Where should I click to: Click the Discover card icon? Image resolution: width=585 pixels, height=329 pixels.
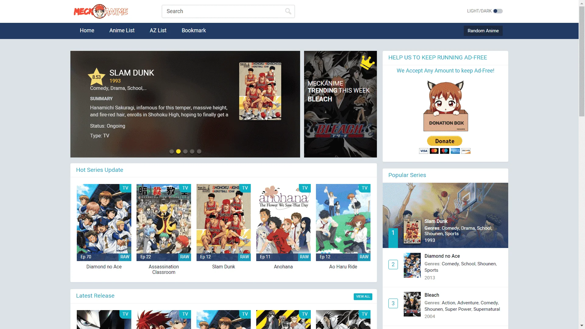466,151
